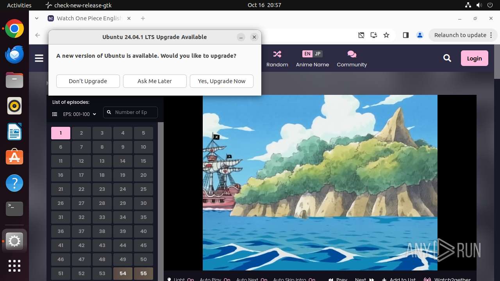This screenshot has width=500, height=281.
Task: Select episode 1
Action: point(61,133)
